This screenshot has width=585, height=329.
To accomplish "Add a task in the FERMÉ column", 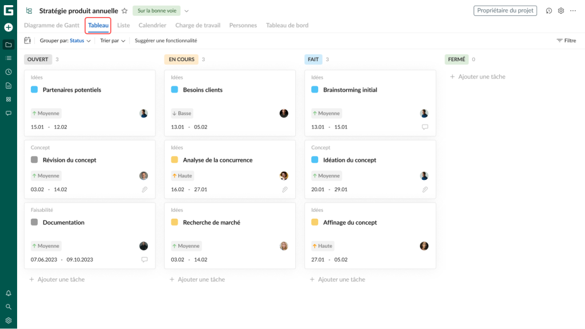I will click(x=478, y=77).
